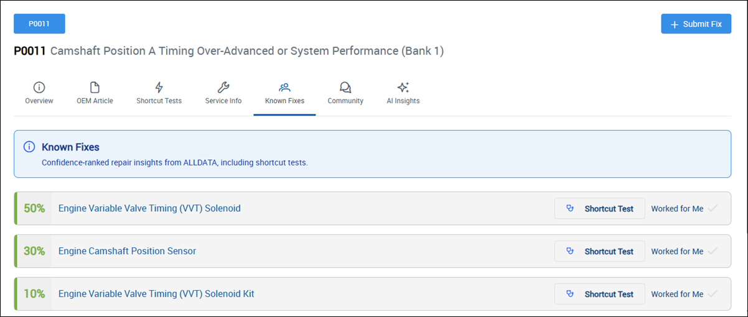Open the Shortcut Tests tab

[159, 94]
